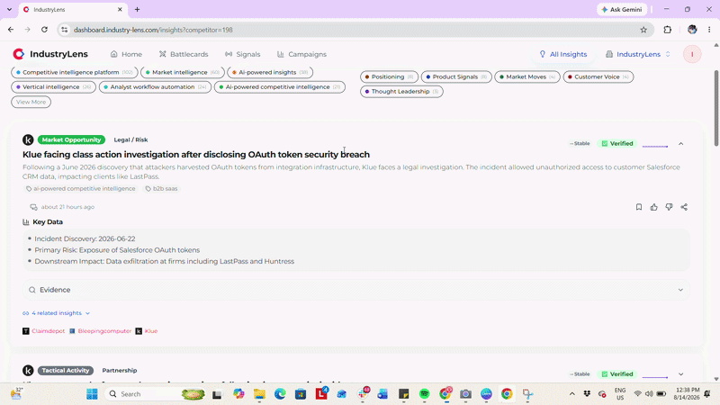Viewport: 720px width, 405px height.
Task: Filter by AI-powered insights tag
Action: tap(270, 72)
